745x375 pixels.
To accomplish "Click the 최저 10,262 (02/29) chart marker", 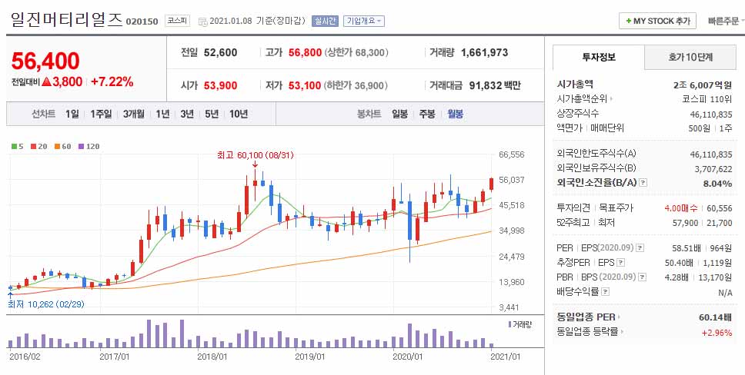I will 45,304.
